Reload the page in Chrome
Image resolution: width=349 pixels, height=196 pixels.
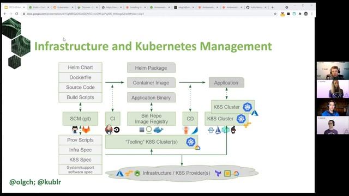17,14
